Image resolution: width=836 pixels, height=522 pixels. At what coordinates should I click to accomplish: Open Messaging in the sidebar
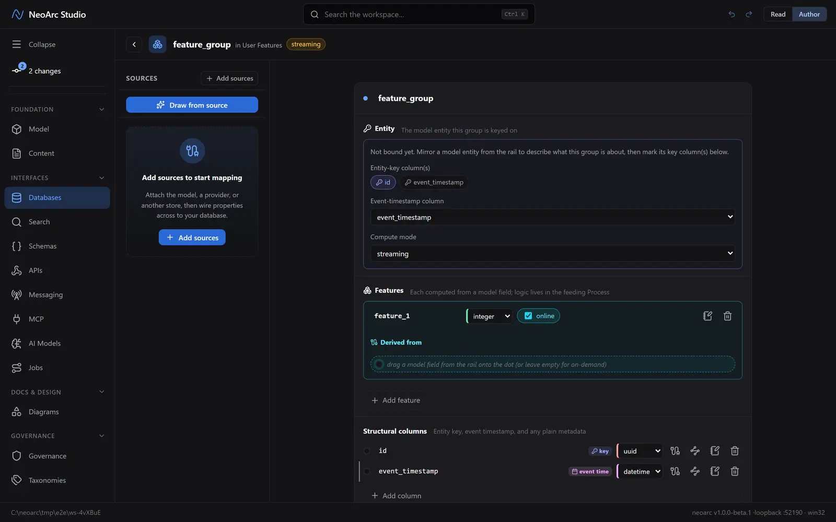57,294
